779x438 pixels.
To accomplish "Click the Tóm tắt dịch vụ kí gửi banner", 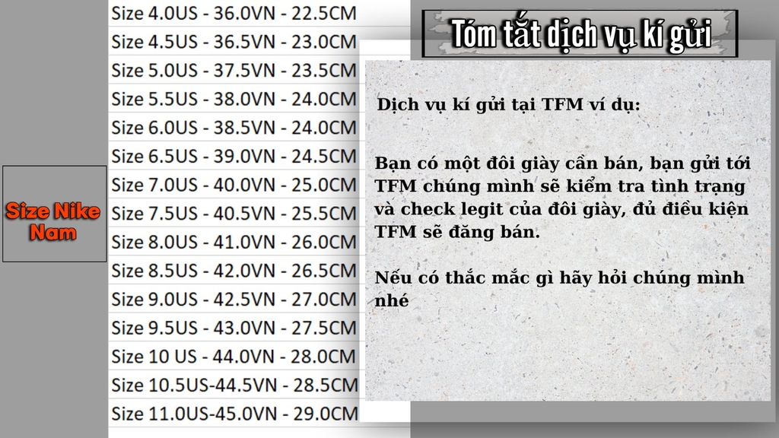I will [x=580, y=33].
